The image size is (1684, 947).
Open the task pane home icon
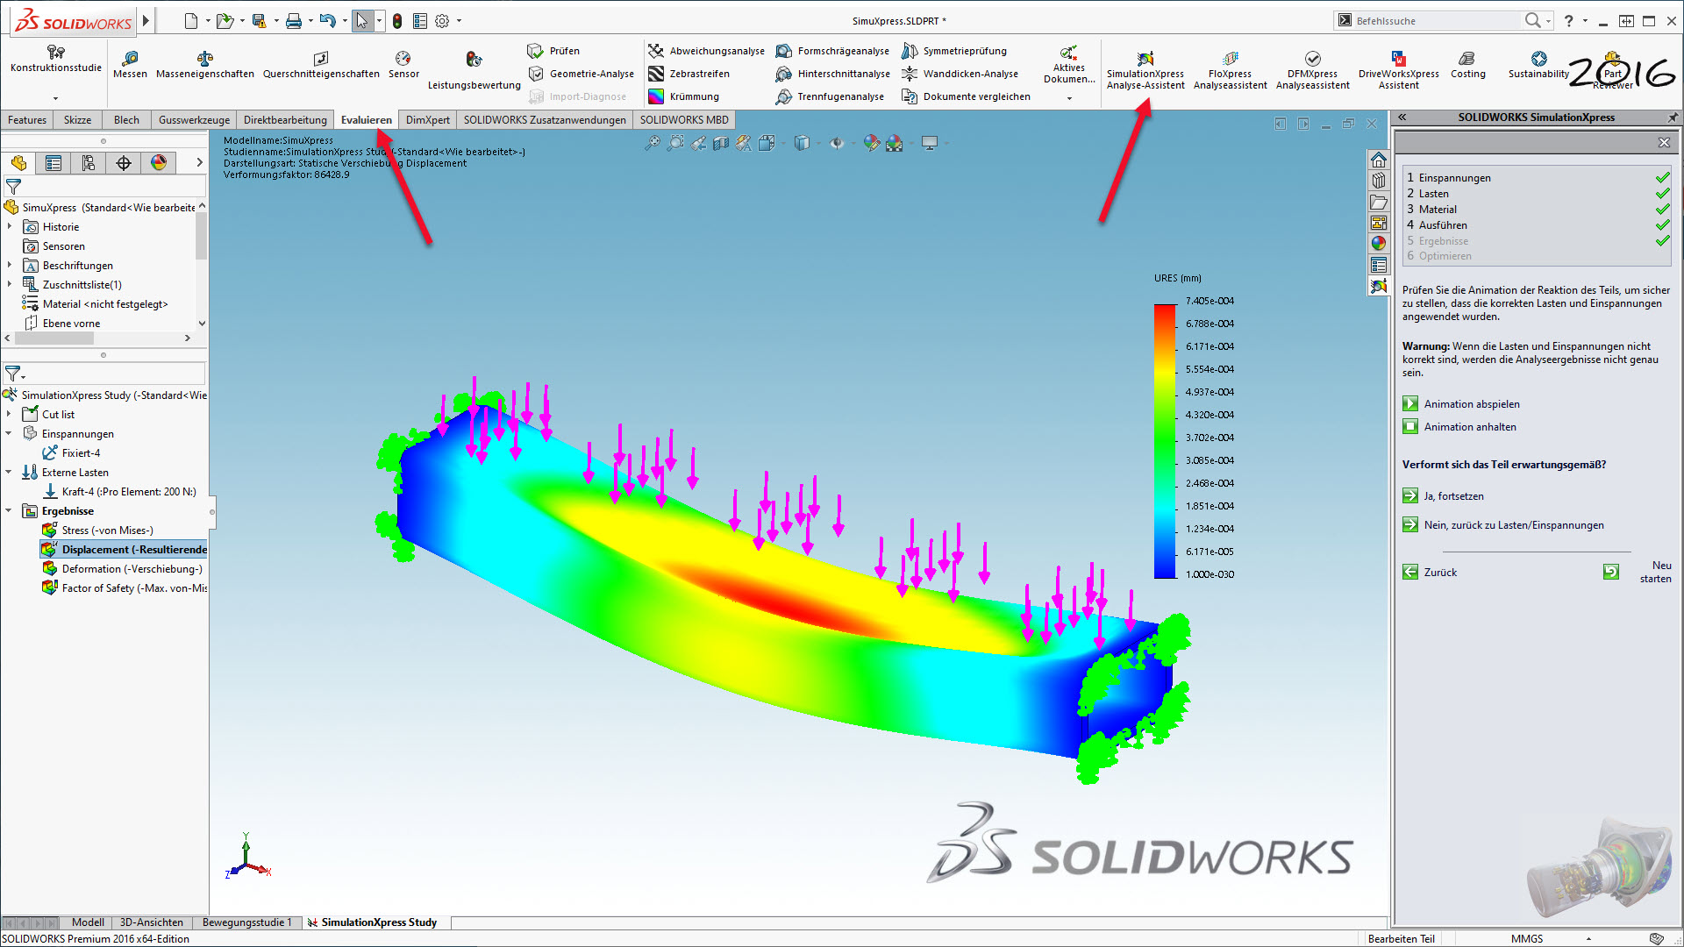click(x=1379, y=160)
